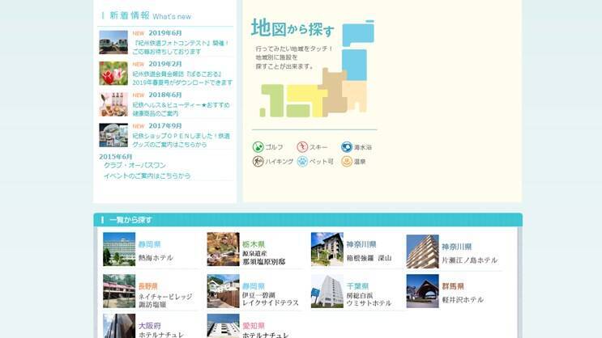Open the 2019年6月 photo contest news thumbnail
Viewport: 602px width, 338px height.
click(x=113, y=42)
